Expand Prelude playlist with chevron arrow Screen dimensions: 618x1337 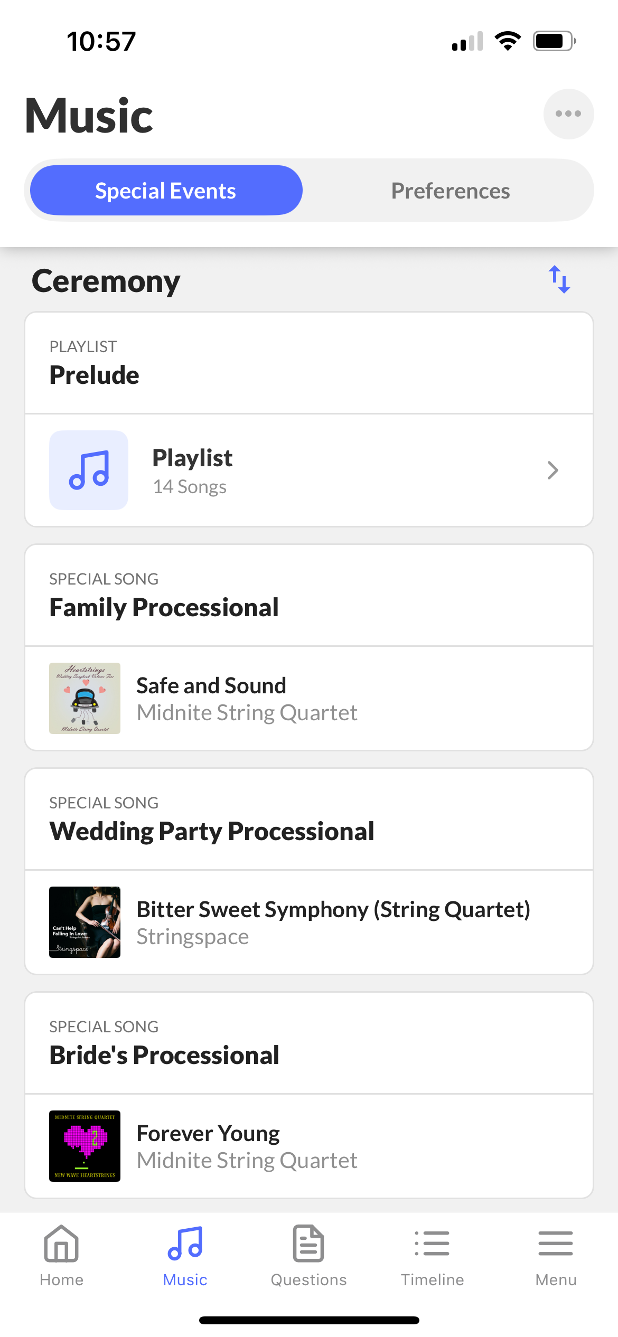(553, 470)
